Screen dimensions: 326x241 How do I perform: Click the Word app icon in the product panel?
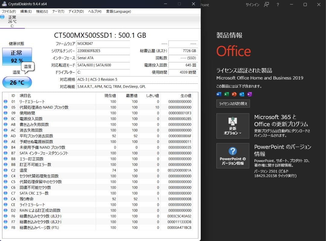pyautogui.click(x=219, y=94)
